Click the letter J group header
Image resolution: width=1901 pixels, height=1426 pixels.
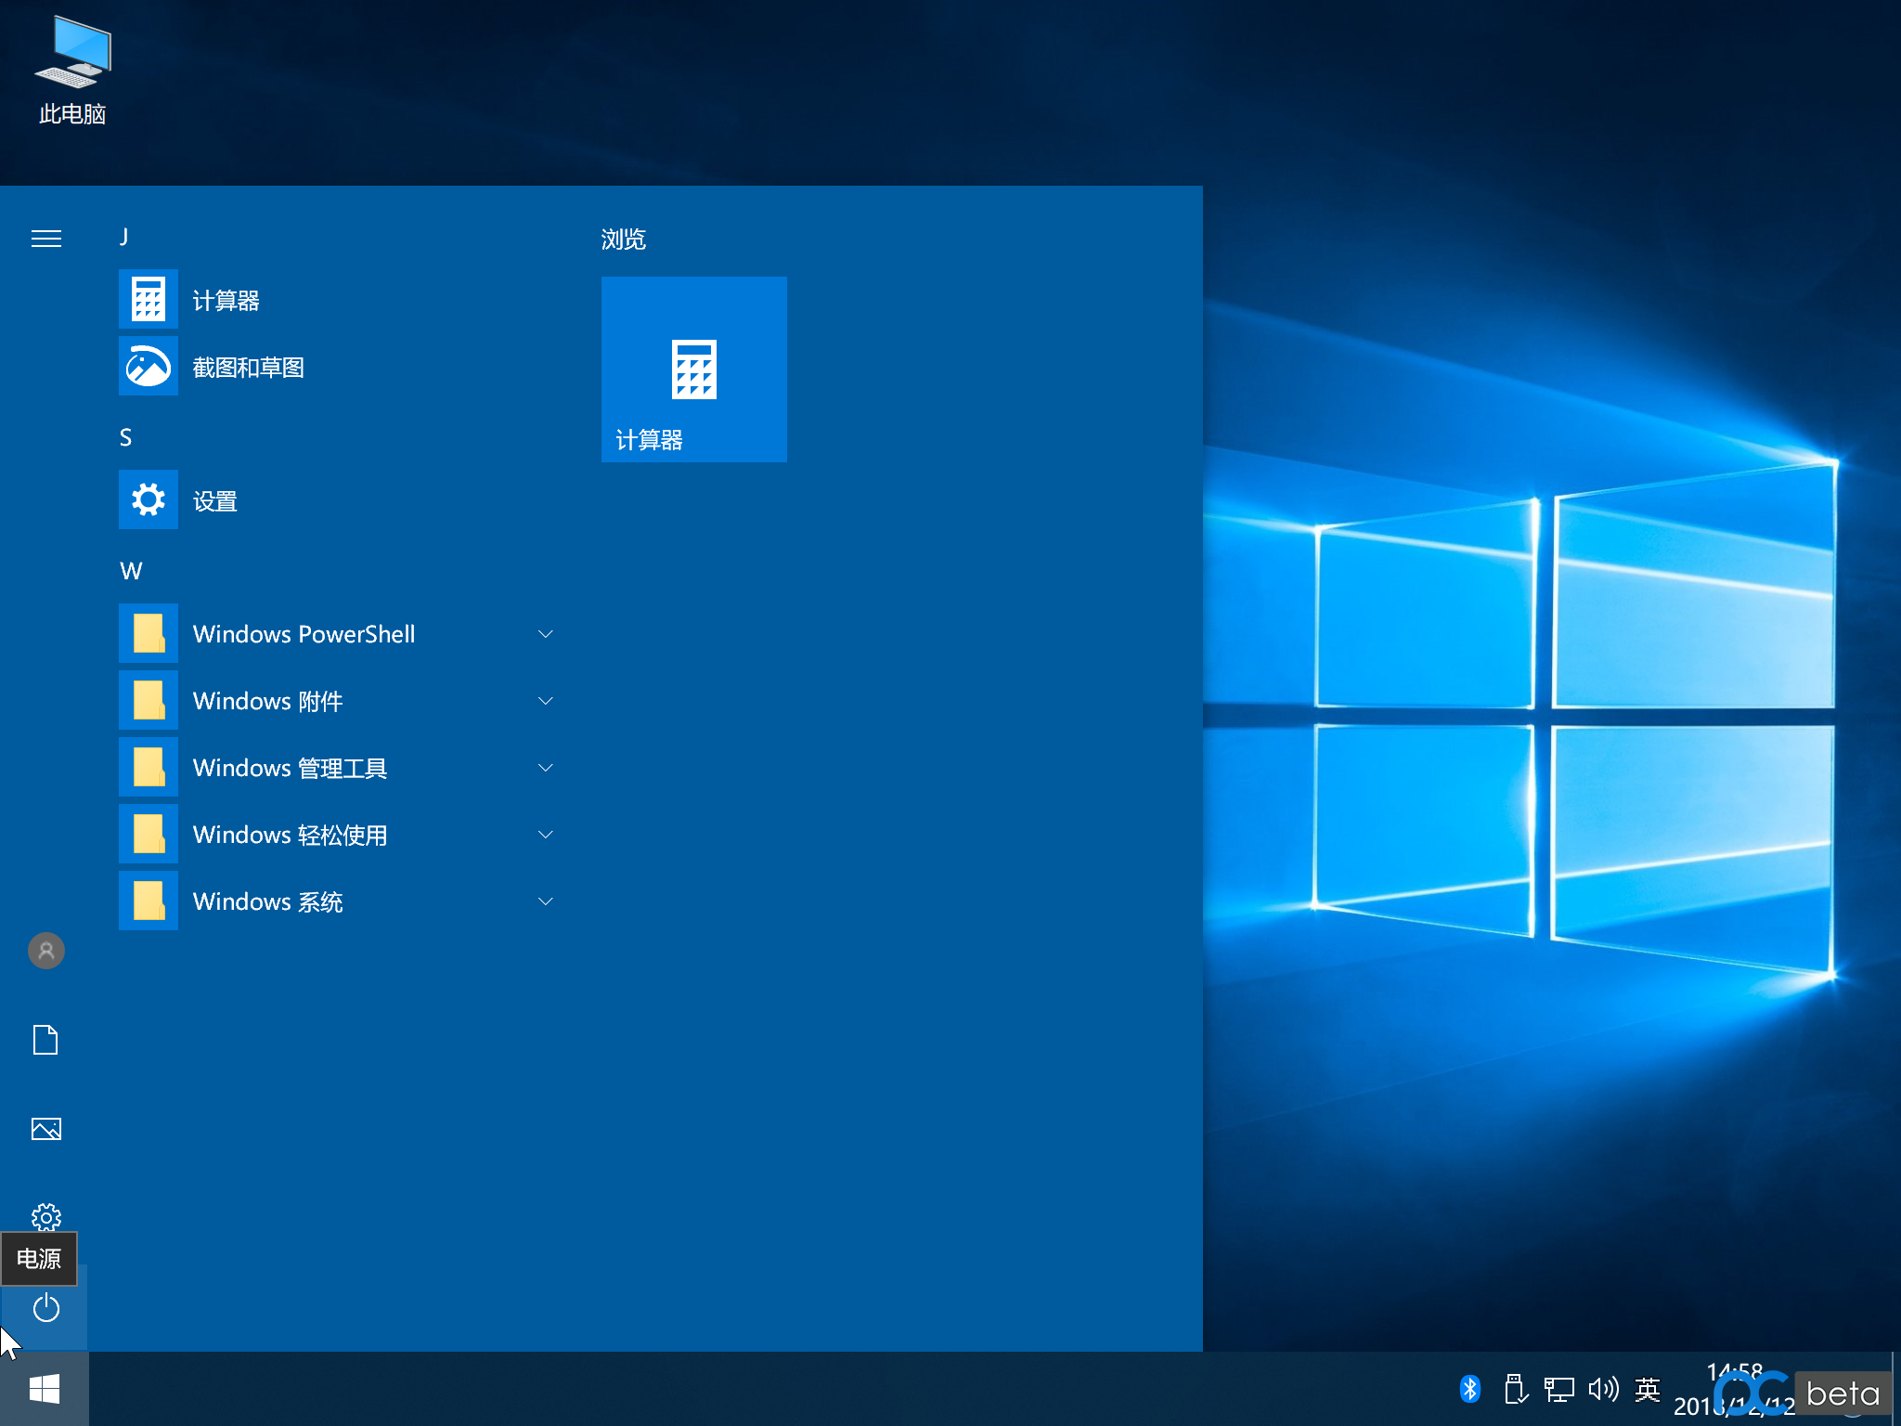(124, 237)
